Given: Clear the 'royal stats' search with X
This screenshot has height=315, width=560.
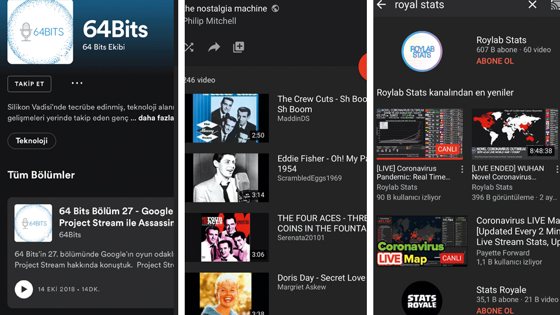Looking at the screenshot, I should tap(532, 5).
